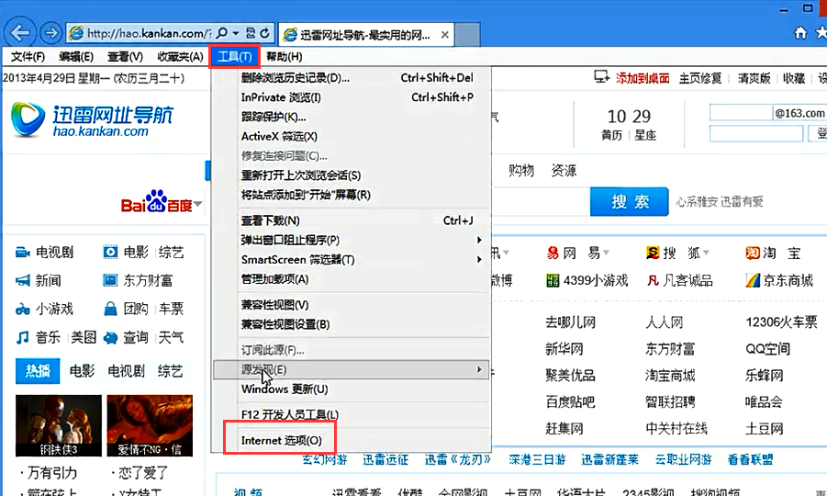This screenshot has height=496, width=827.
Task: Switch to 资源 search category tab
Action: (564, 171)
